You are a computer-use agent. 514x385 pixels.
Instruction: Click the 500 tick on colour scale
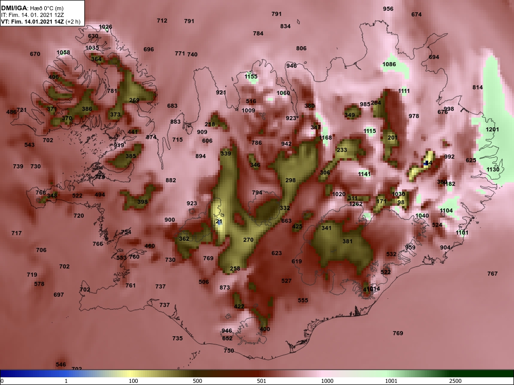point(197,381)
